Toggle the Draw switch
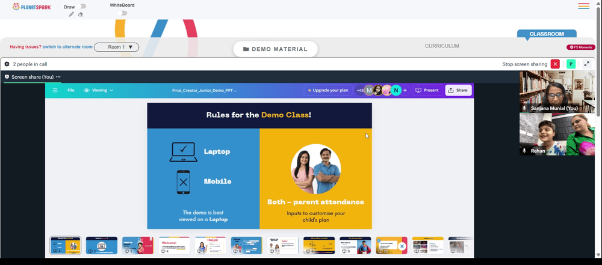This screenshot has height=265, width=602. [x=81, y=6]
